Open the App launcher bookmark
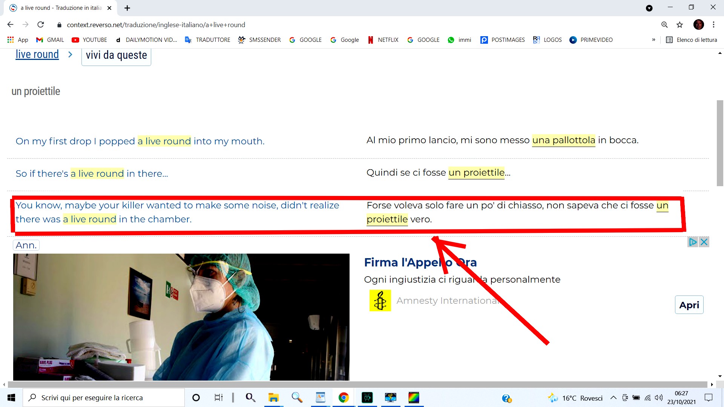The width and height of the screenshot is (724, 407). point(17,40)
